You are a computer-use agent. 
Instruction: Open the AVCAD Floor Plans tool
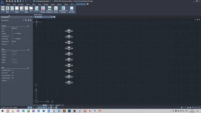pyautogui.click(x=72, y=9)
